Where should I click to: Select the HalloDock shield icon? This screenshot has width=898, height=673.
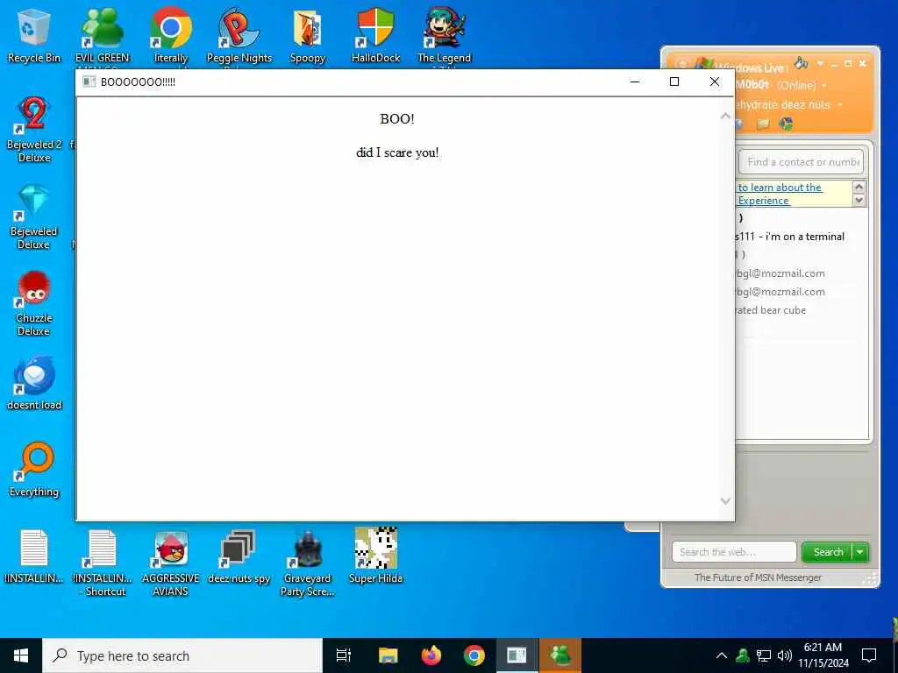[x=375, y=35]
